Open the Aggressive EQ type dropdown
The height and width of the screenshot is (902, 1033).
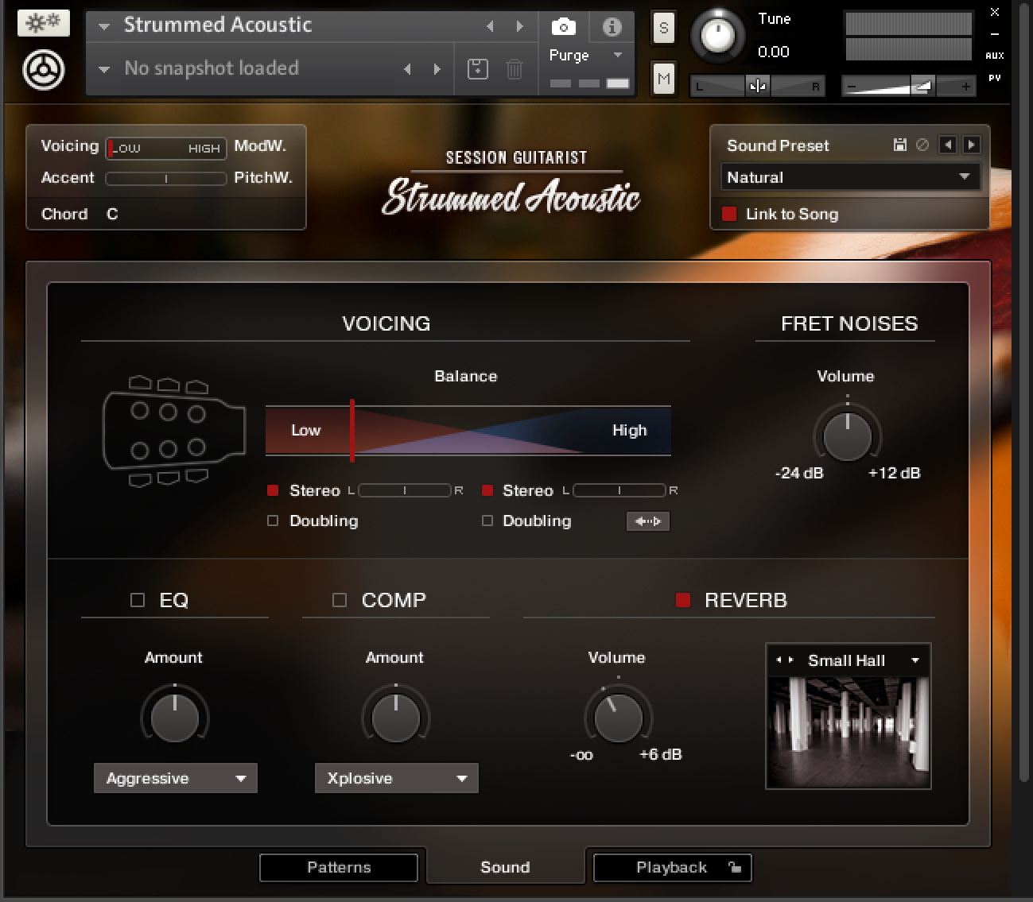[176, 778]
